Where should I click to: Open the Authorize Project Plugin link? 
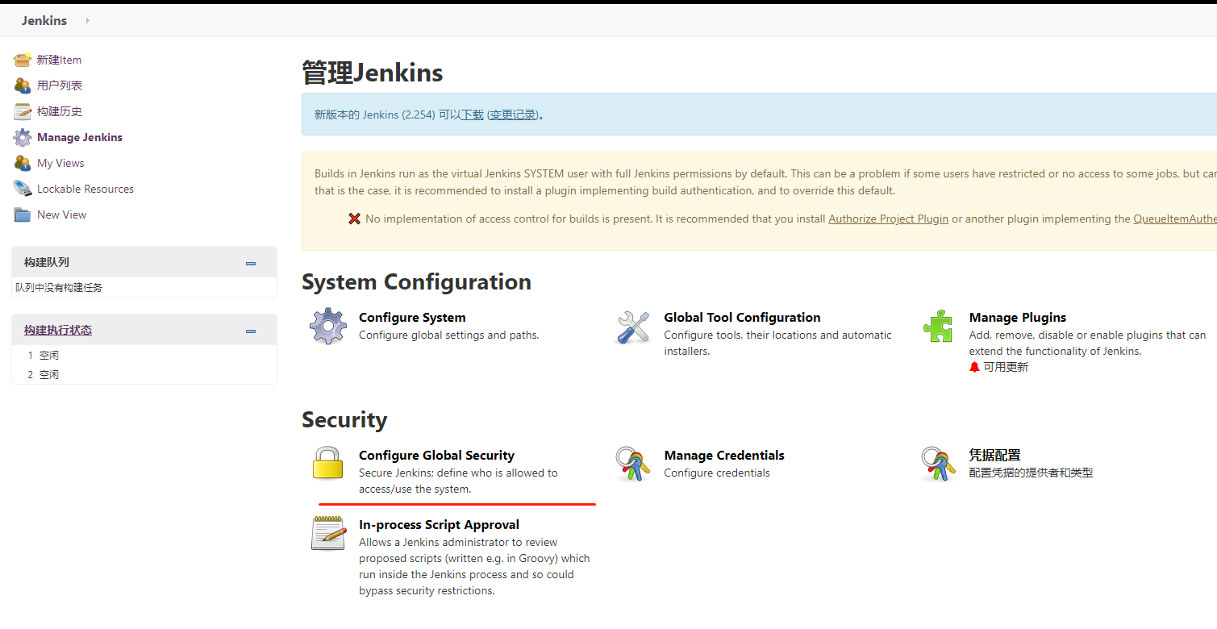point(888,219)
